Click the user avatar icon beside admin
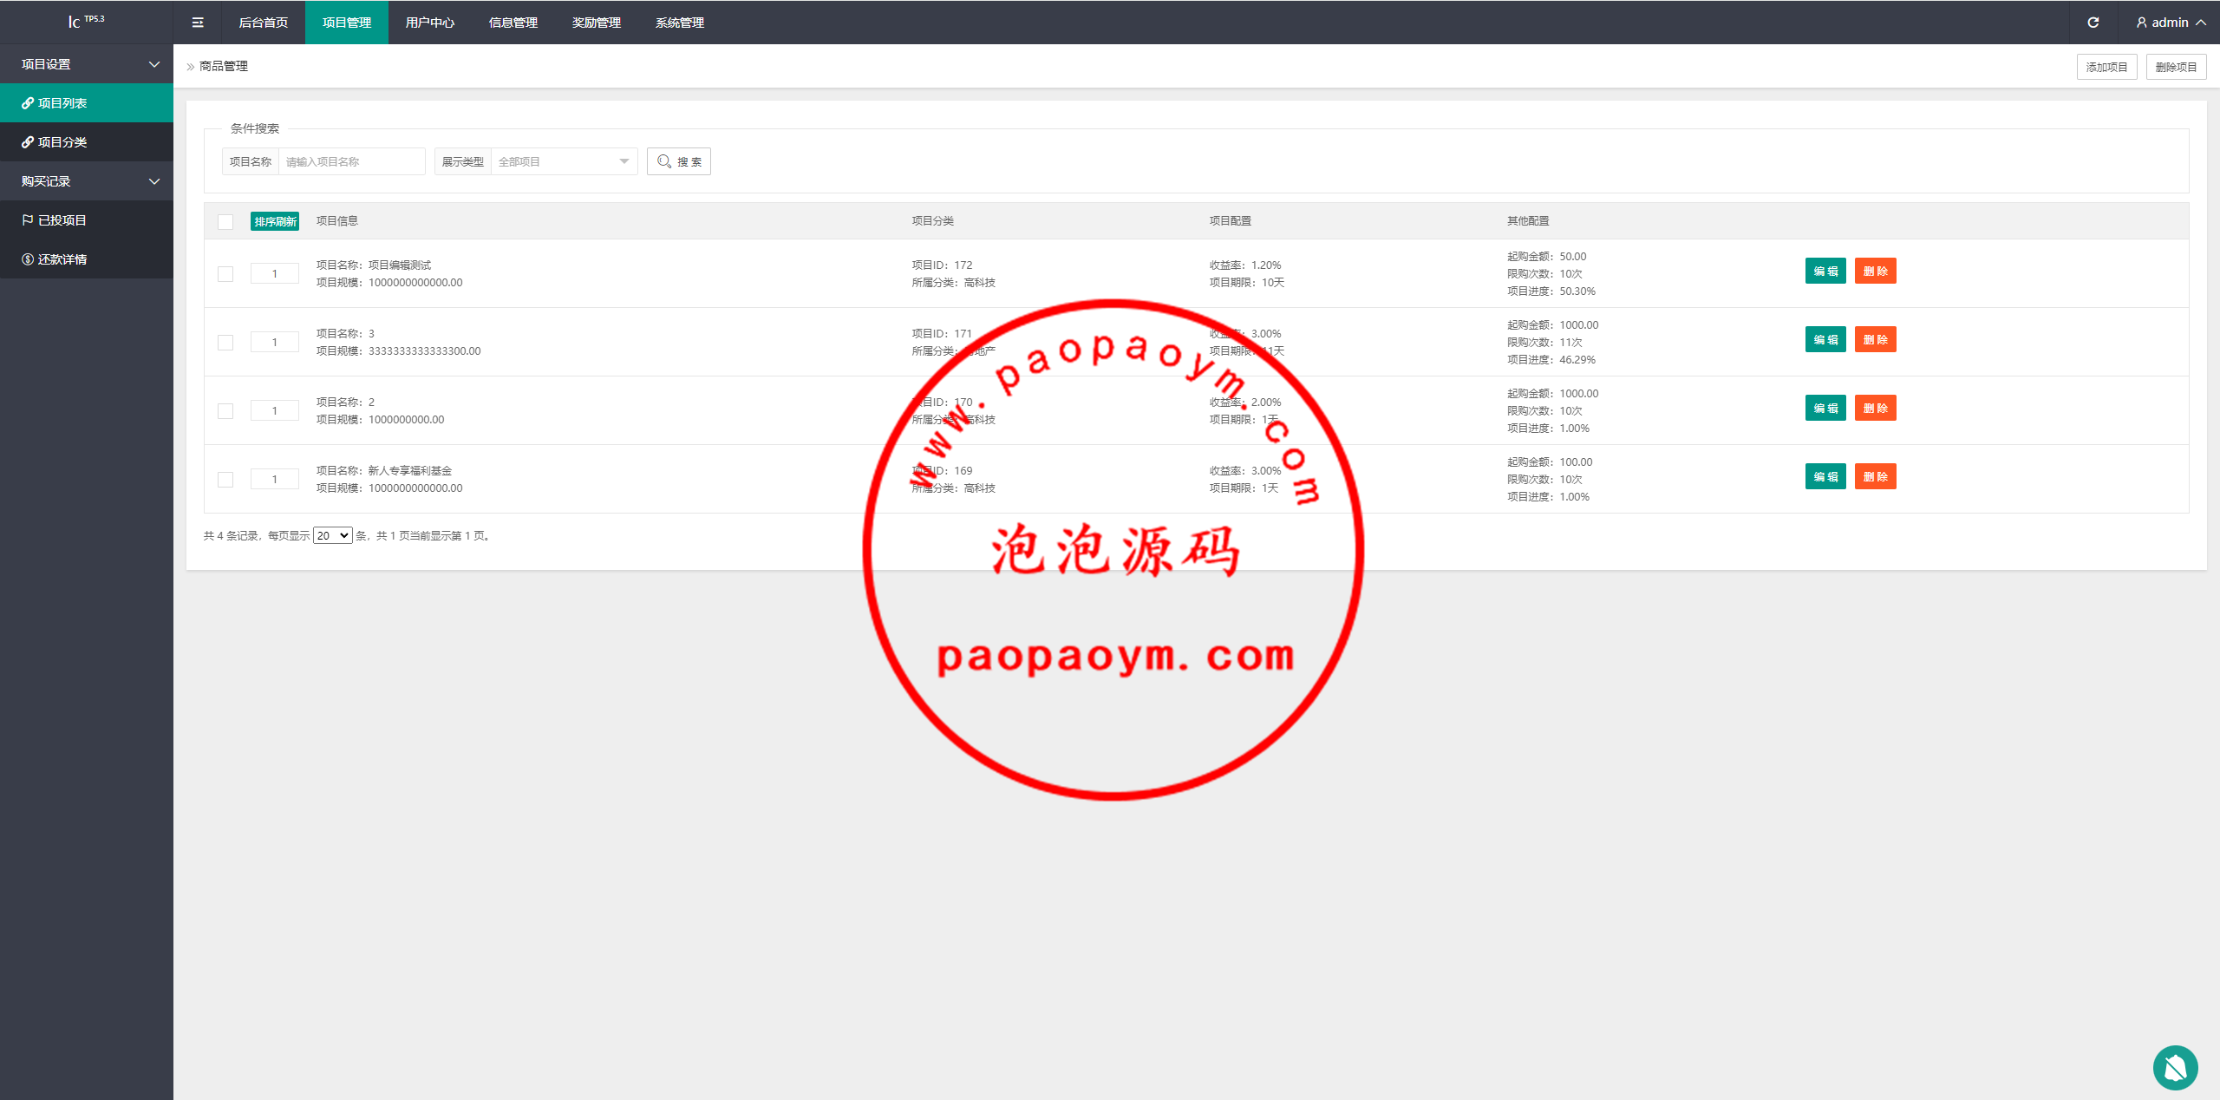2220x1100 pixels. tap(2141, 23)
